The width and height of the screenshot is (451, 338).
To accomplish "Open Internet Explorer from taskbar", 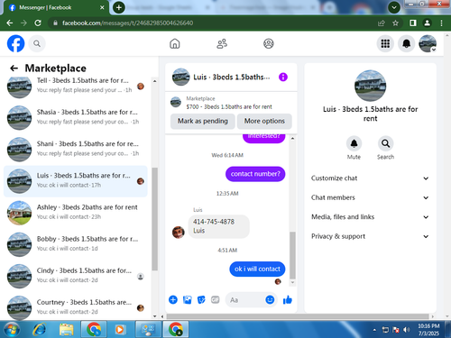I will click(40, 330).
